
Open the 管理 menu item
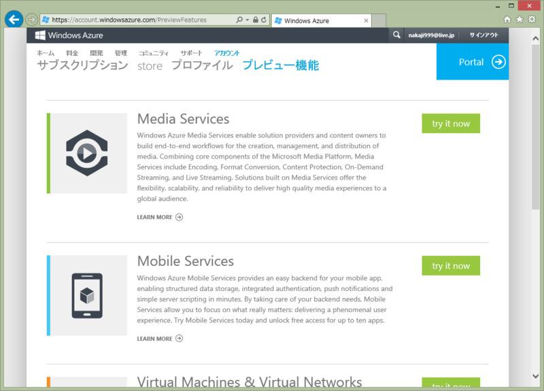click(121, 53)
